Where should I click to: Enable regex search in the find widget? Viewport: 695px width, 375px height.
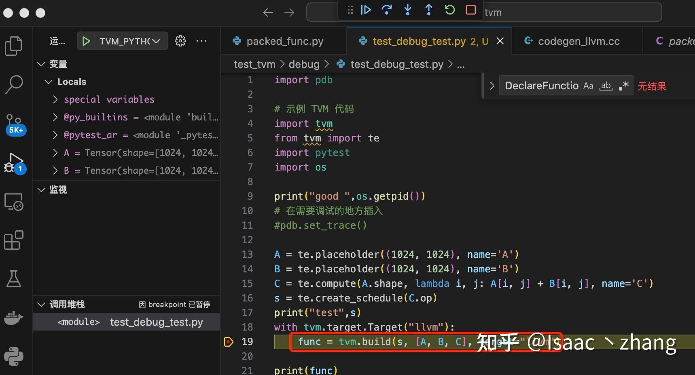tap(624, 86)
